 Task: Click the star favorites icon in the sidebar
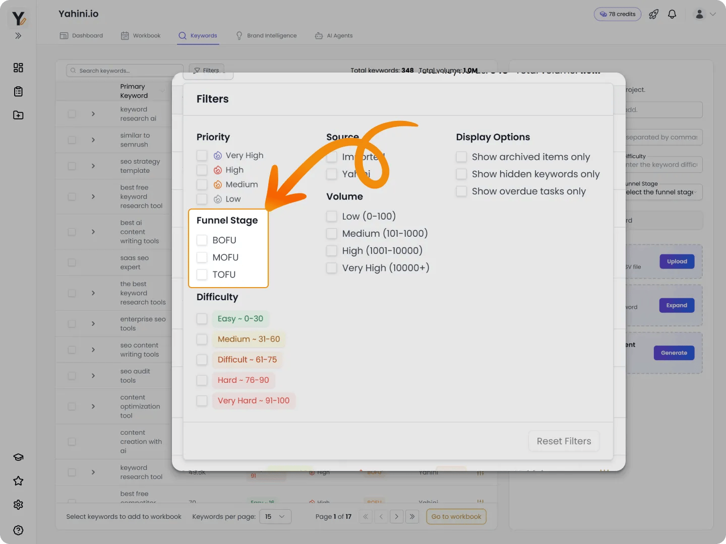point(18,481)
